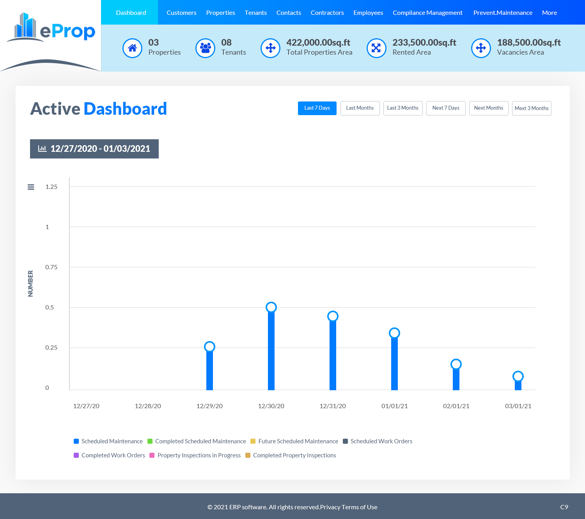Click the Total Properties Area move icon
This screenshot has width=585, height=519.
pos(271,48)
